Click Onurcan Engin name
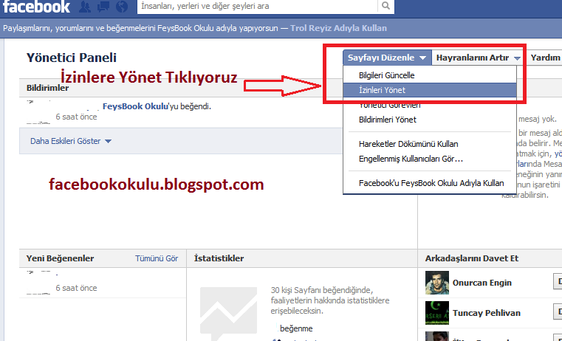Image resolution: width=562 pixels, height=341 pixels. click(x=482, y=283)
